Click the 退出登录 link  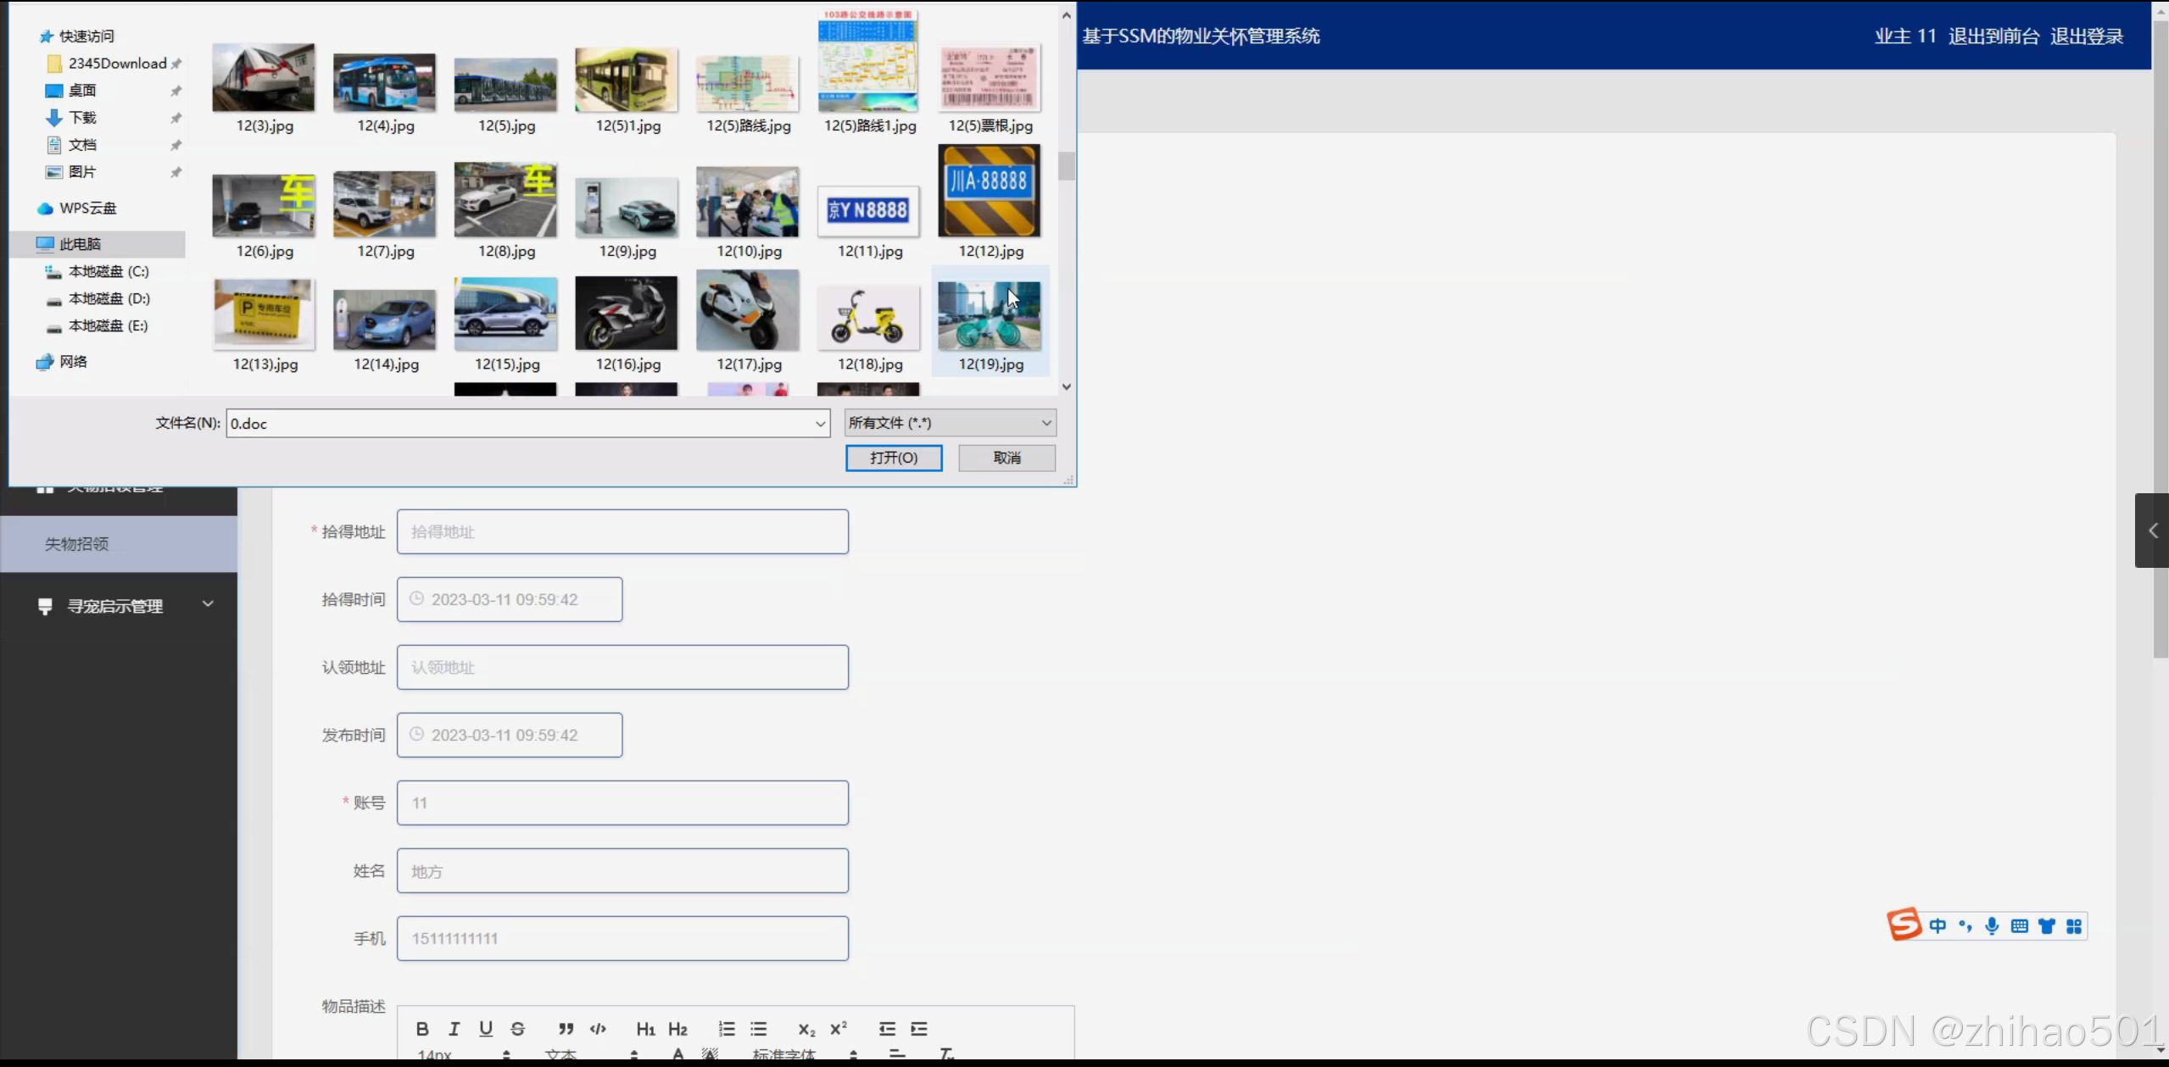[2087, 36]
